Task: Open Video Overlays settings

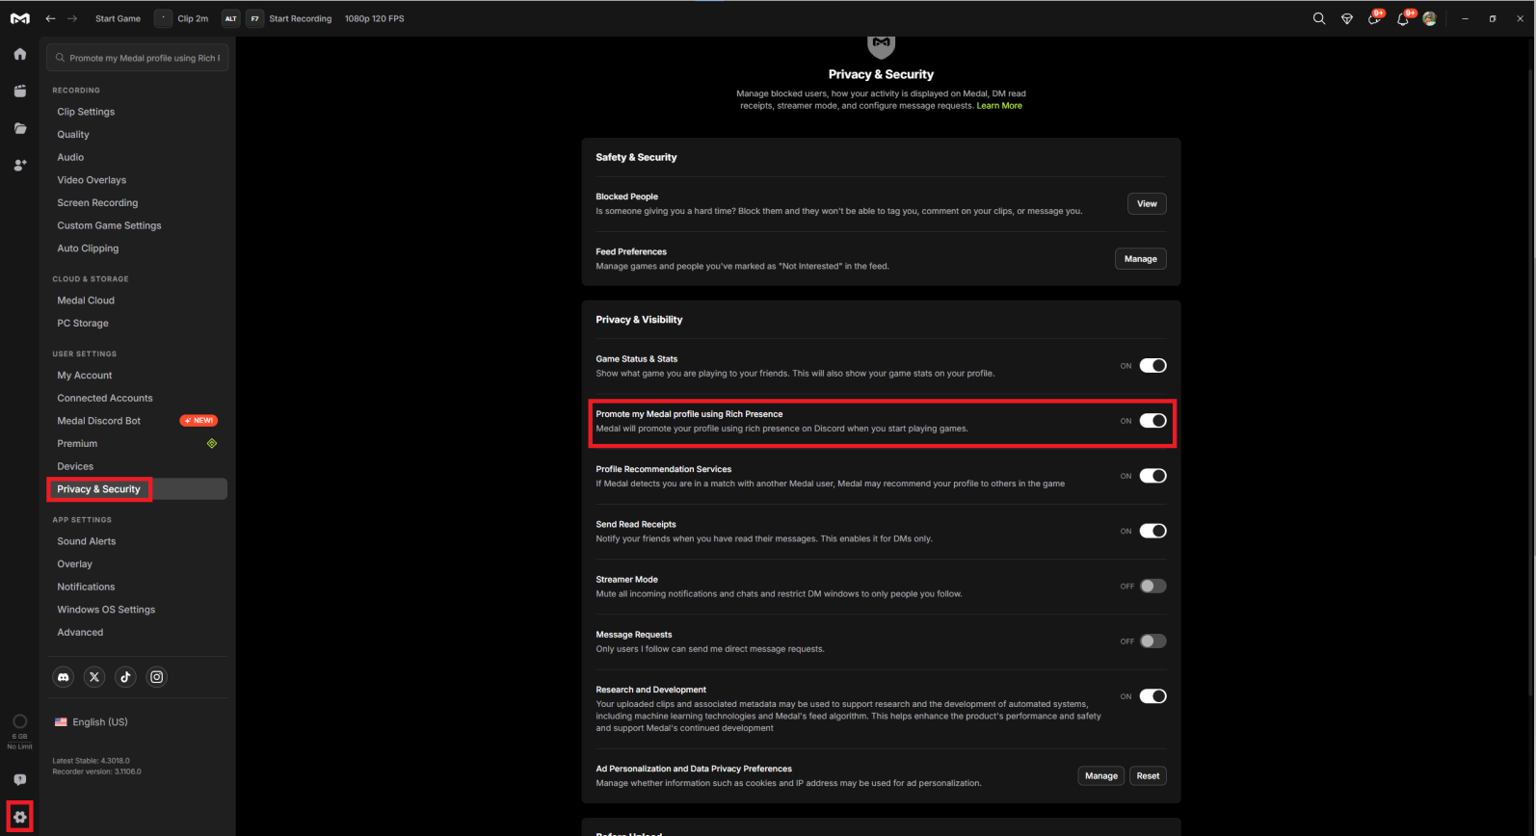Action: coord(92,180)
